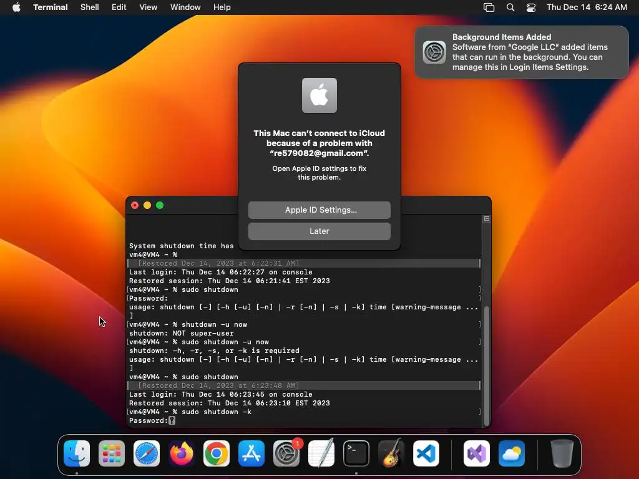Open Control Center in the menu bar
639x479 pixels.
[531, 7]
